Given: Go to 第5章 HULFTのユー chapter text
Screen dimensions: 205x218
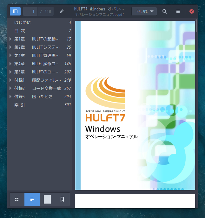Looking at the screenshot, I should (x=37, y=72).
